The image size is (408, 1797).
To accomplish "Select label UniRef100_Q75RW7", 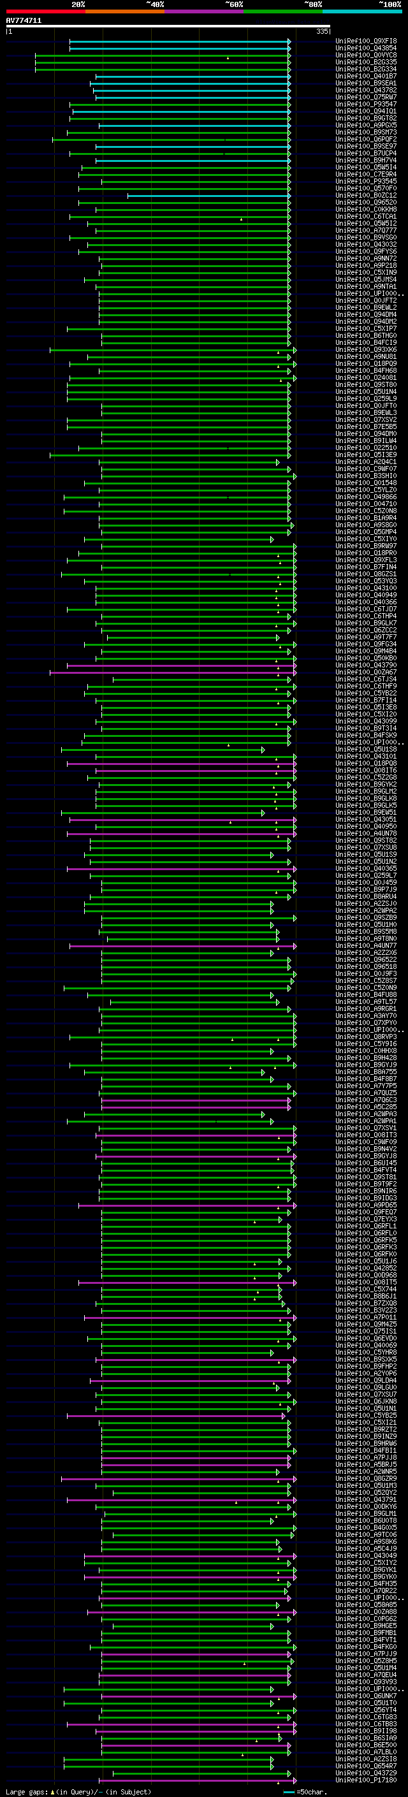I will (x=366, y=98).
